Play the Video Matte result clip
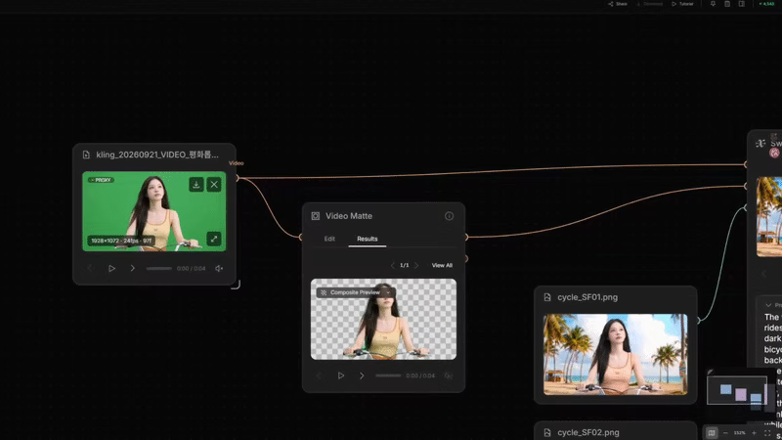Image resolution: width=782 pixels, height=440 pixels. pos(341,375)
